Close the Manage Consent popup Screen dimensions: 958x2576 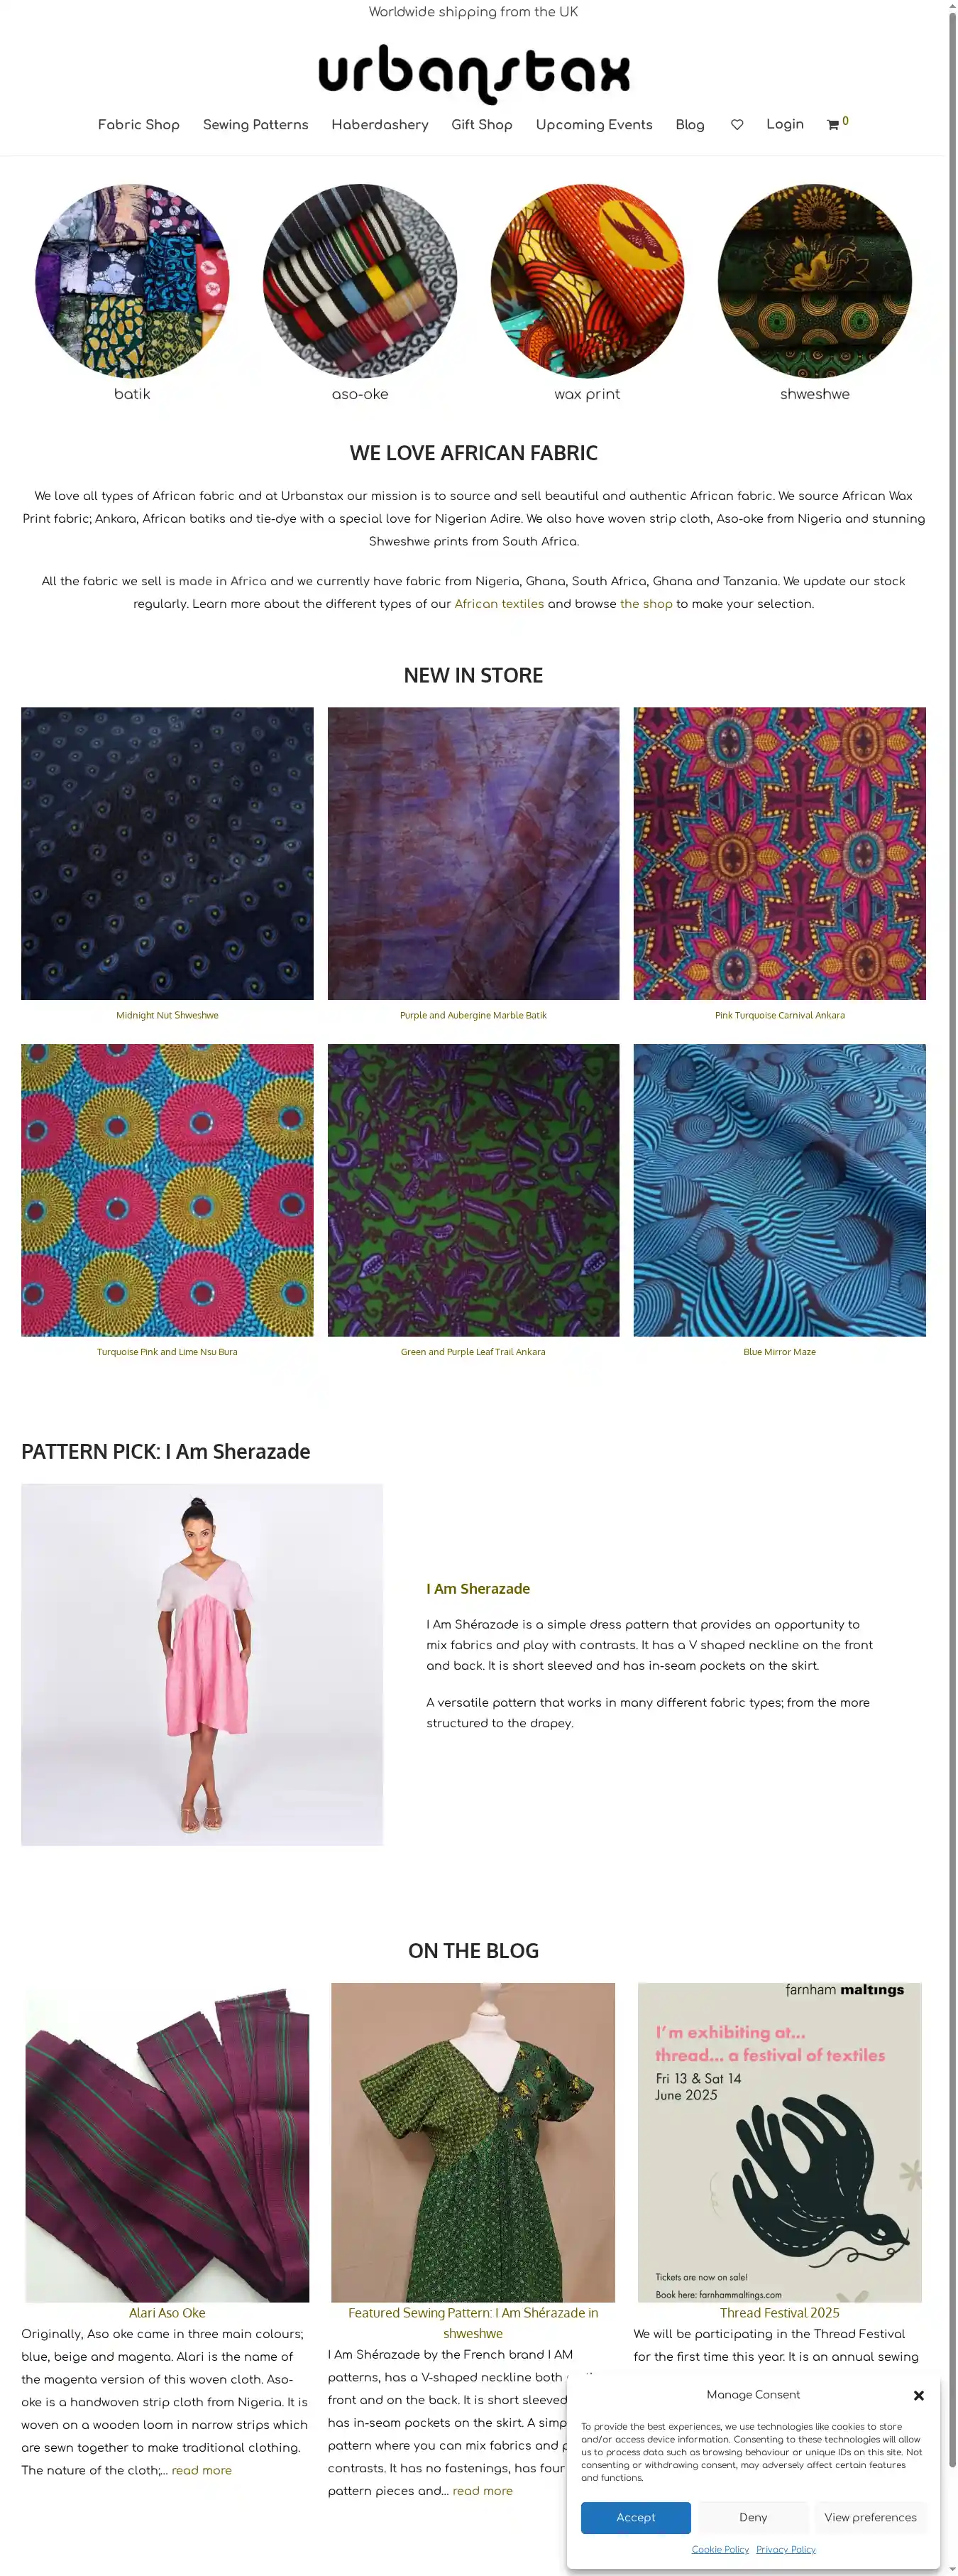[918, 2395]
